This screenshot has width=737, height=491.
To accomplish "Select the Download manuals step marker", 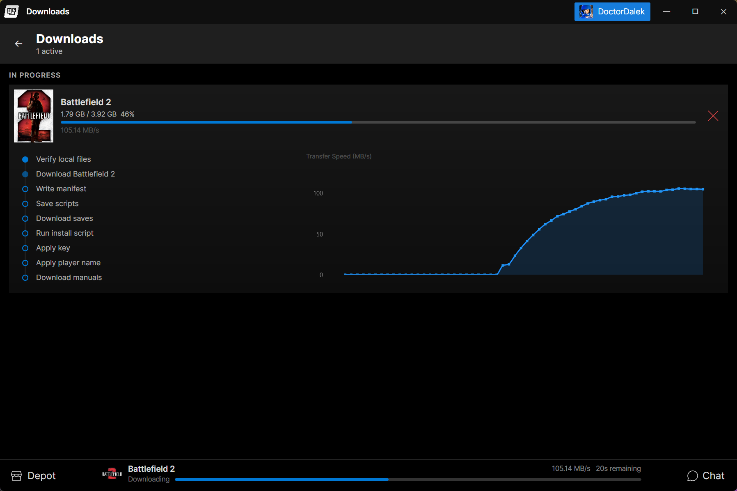I will tap(25, 278).
